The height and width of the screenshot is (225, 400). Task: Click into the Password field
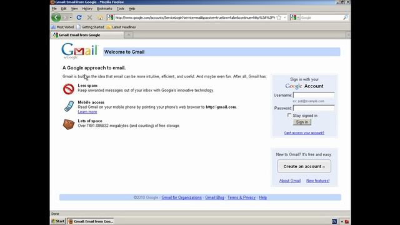(x=314, y=108)
